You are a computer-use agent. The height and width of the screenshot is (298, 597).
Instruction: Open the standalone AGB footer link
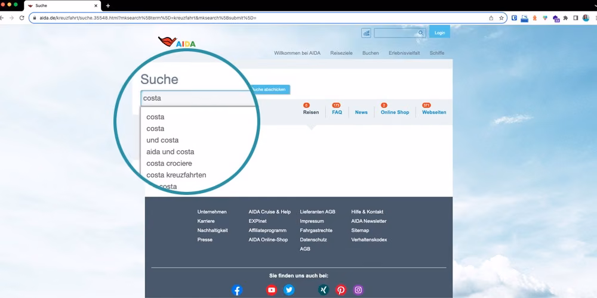click(305, 249)
